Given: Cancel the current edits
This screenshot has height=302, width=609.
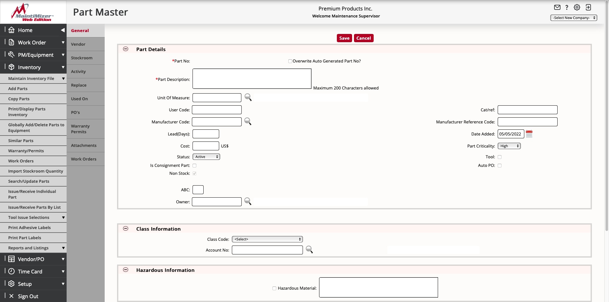Looking at the screenshot, I should pyautogui.click(x=363, y=38).
